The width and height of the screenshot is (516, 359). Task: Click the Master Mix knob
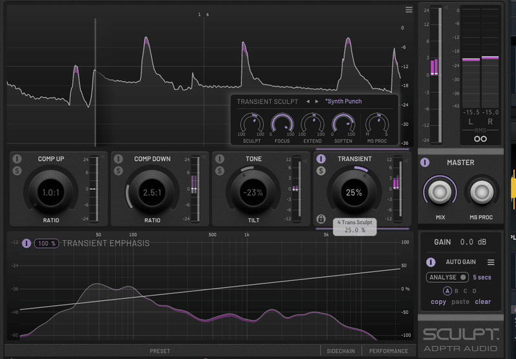[x=440, y=192]
